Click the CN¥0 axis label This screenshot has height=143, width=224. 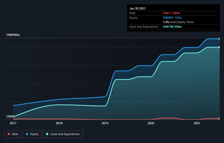click(10, 116)
